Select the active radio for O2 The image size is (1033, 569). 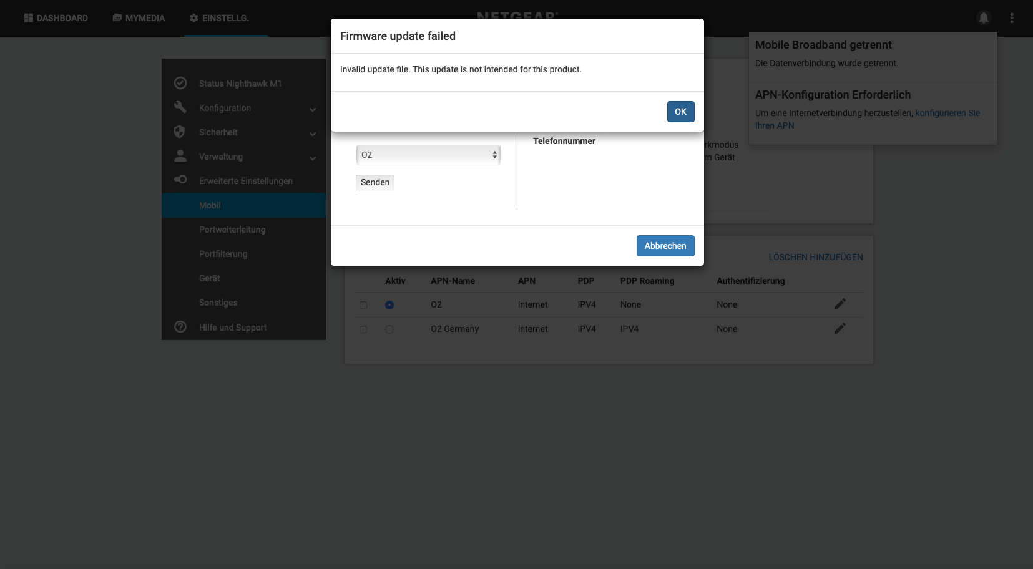389,305
